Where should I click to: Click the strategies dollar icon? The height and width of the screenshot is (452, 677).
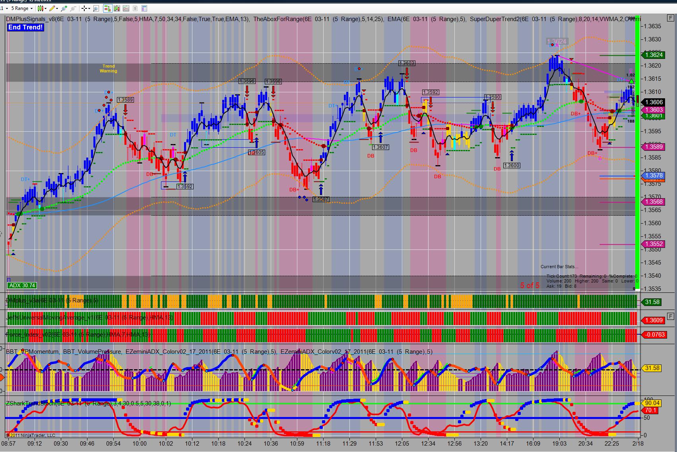pos(135,8)
